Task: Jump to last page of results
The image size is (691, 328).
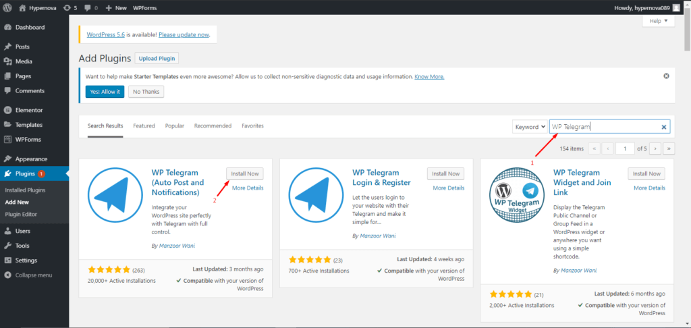Action: (669, 148)
